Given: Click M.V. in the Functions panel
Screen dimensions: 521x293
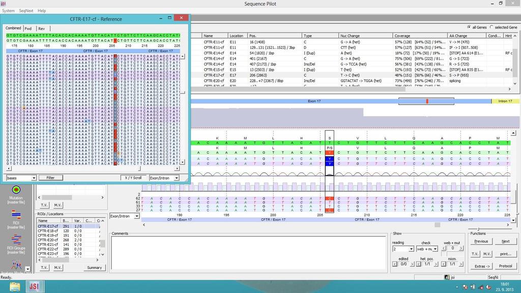Looking at the screenshot, I should tap(487, 254).
